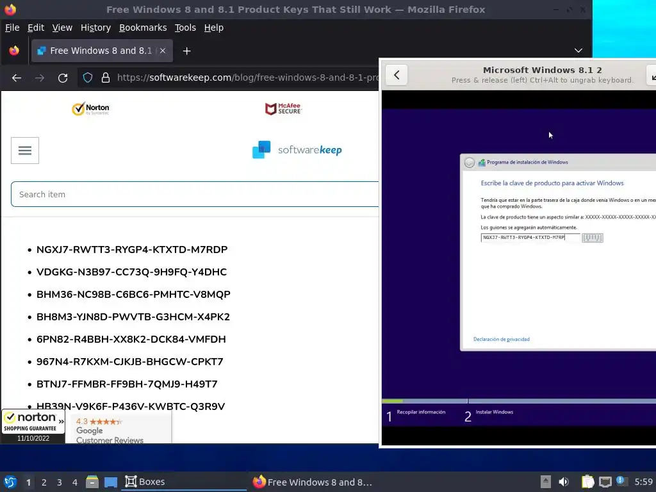The image size is (656, 492).
Task: Open the volume control tray icon
Action: [x=564, y=482]
